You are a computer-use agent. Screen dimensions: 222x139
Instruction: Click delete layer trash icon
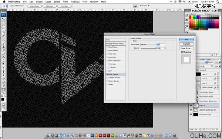tap(217, 129)
